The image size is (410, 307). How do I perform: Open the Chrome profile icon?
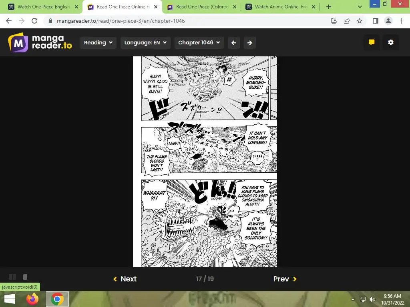point(388,21)
